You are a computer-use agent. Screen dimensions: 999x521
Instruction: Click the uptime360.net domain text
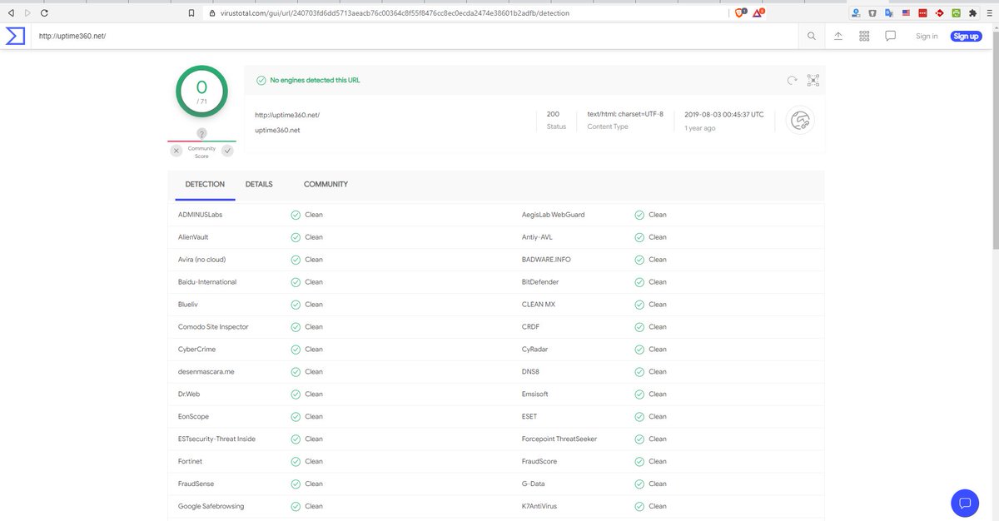(277, 131)
